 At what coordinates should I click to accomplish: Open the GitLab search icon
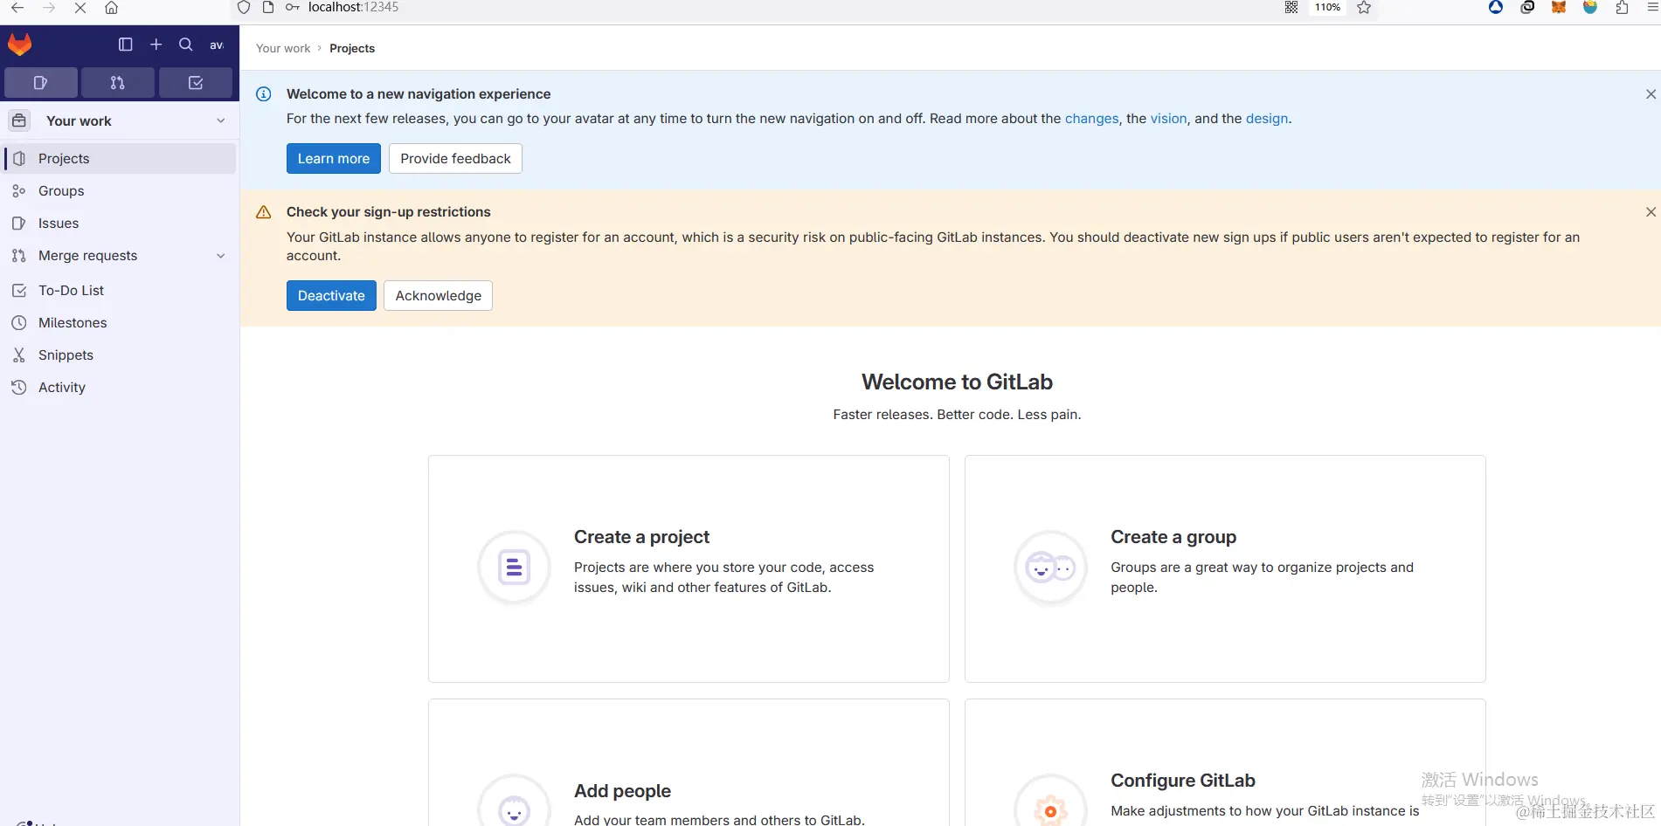pyautogui.click(x=186, y=45)
